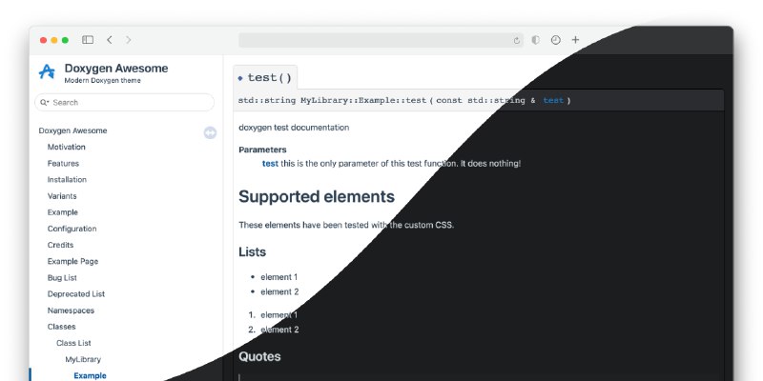Open the Configuration page
Screen dimensions: 763x381
point(72,229)
